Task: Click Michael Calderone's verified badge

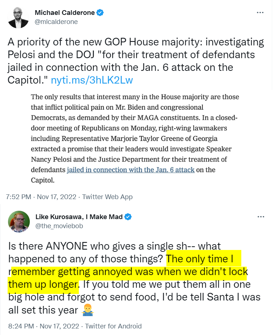Action: (x=100, y=13)
